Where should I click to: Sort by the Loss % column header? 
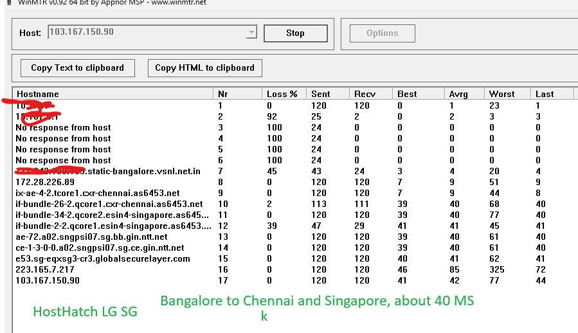click(284, 94)
